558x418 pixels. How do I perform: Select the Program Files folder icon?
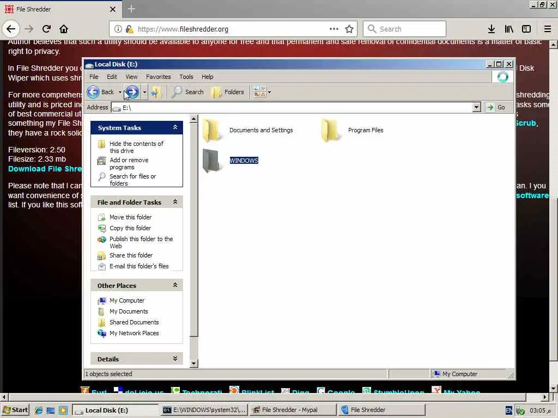click(x=331, y=131)
